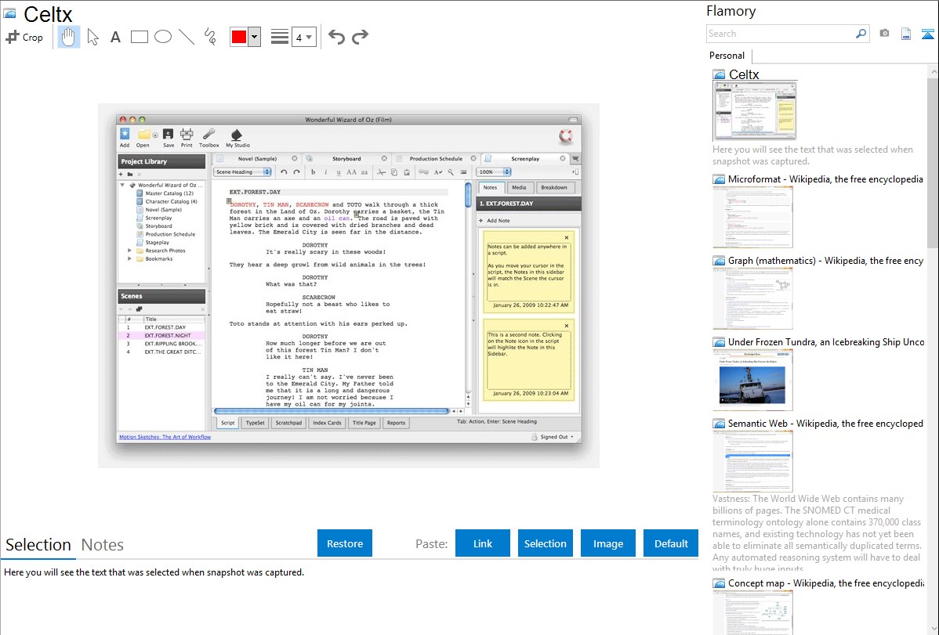Switch to the Notes tab

click(103, 545)
